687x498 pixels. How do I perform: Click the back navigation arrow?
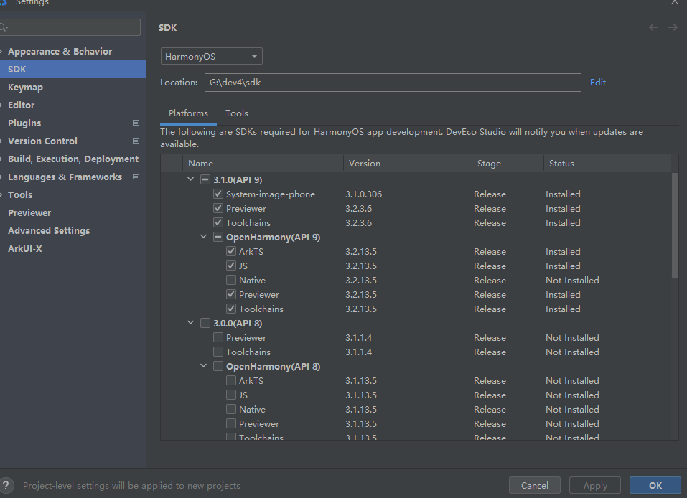(x=653, y=27)
